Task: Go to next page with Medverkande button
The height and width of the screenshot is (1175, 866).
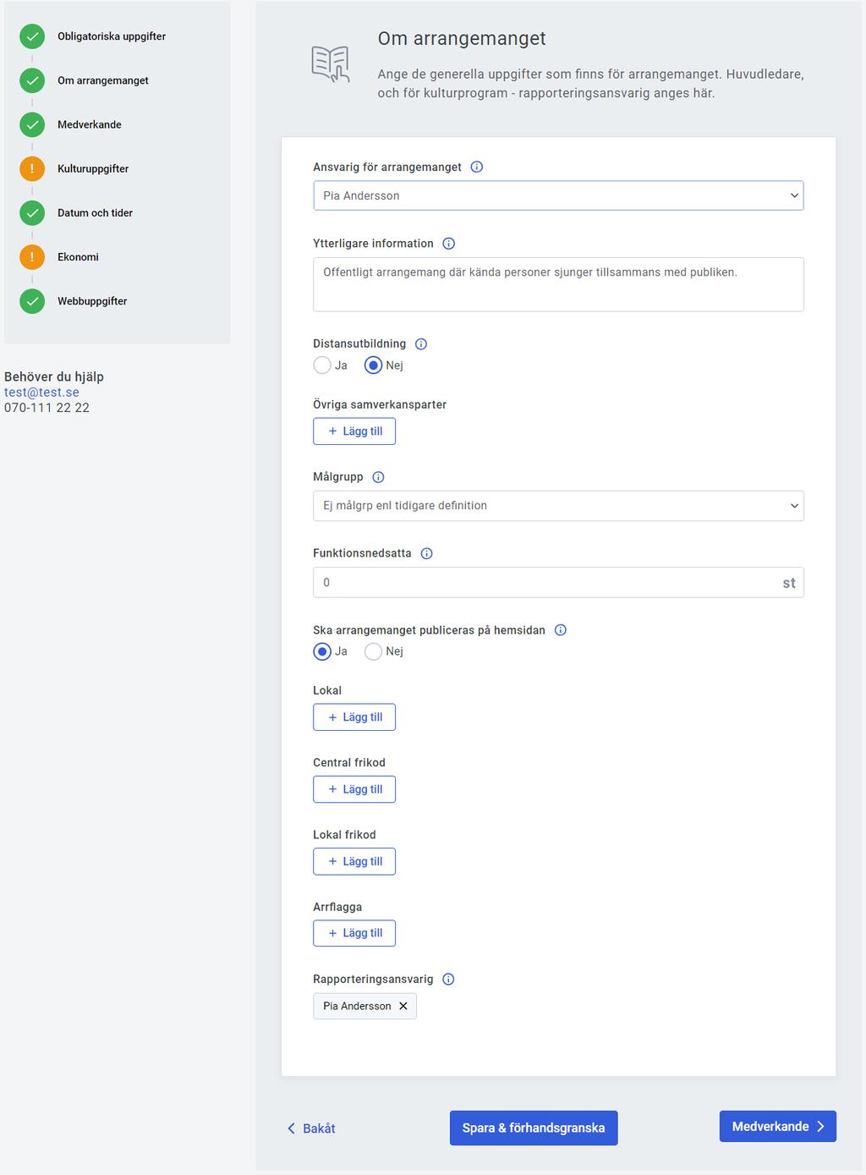Action: (x=778, y=1126)
